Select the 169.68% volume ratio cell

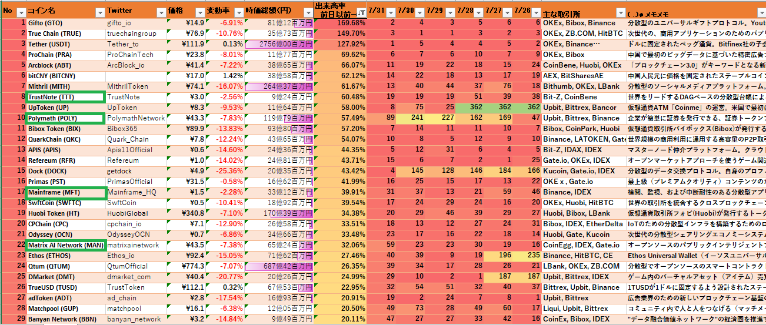tap(340, 23)
